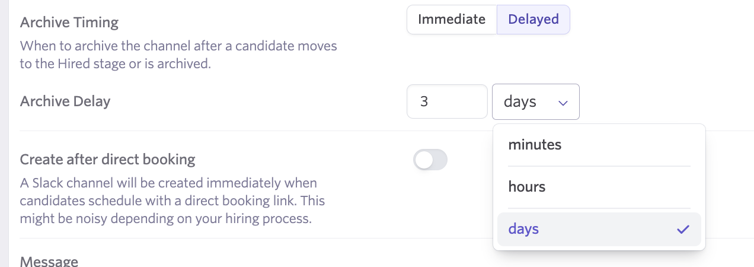Click the Archive Delay number field
This screenshot has width=754, height=267.
[447, 102]
